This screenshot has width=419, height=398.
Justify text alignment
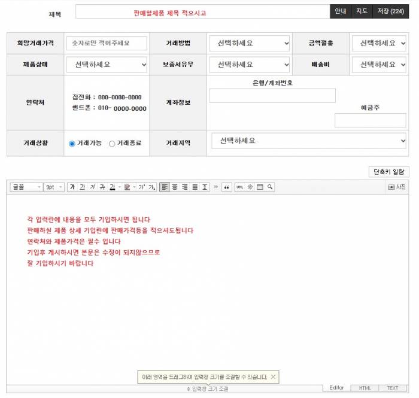point(195,187)
